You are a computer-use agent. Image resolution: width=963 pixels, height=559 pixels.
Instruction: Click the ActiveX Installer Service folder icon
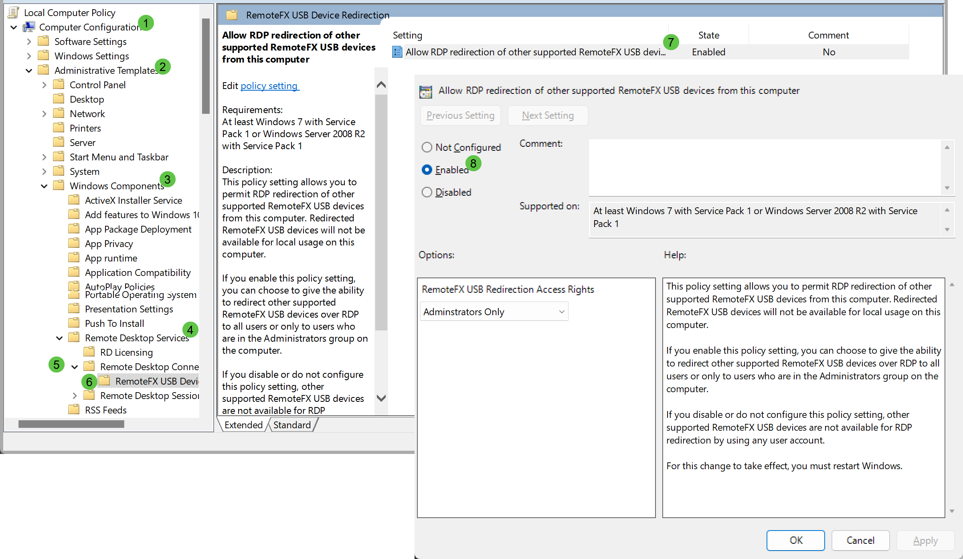click(74, 200)
